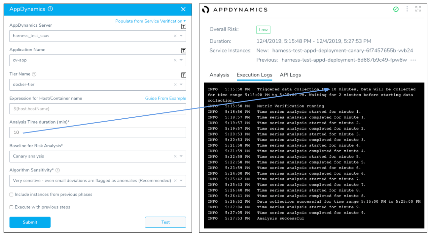Click log line 'Metric Verification running'
Image resolution: width=430 pixels, height=237 pixels.
[x=290, y=106]
